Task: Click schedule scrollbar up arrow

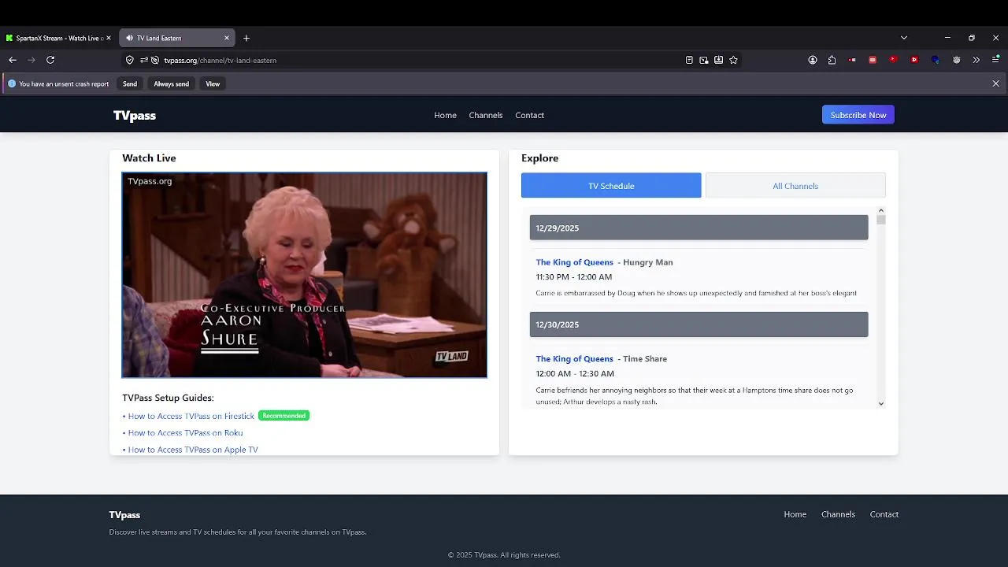Action: pyautogui.click(x=880, y=211)
